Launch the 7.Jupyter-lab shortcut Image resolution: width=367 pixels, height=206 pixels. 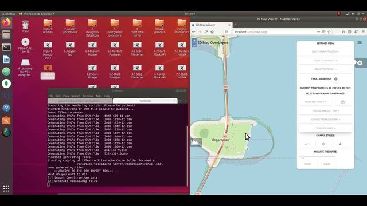click(x=70, y=49)
